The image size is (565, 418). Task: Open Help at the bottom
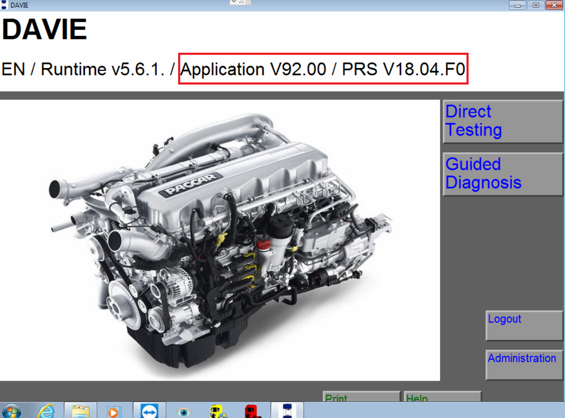pos(443,397)
